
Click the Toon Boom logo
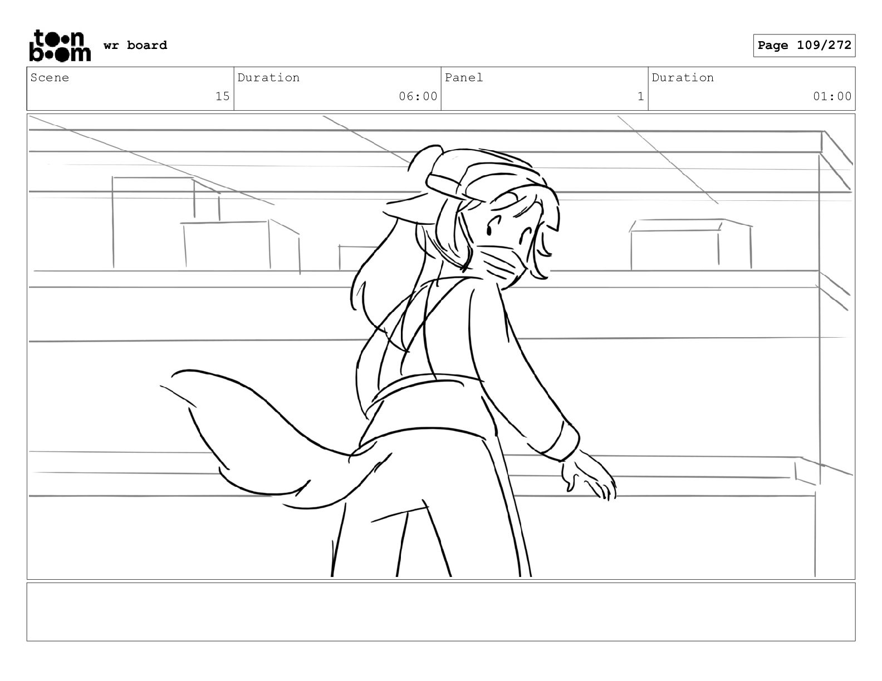[60, 45]
